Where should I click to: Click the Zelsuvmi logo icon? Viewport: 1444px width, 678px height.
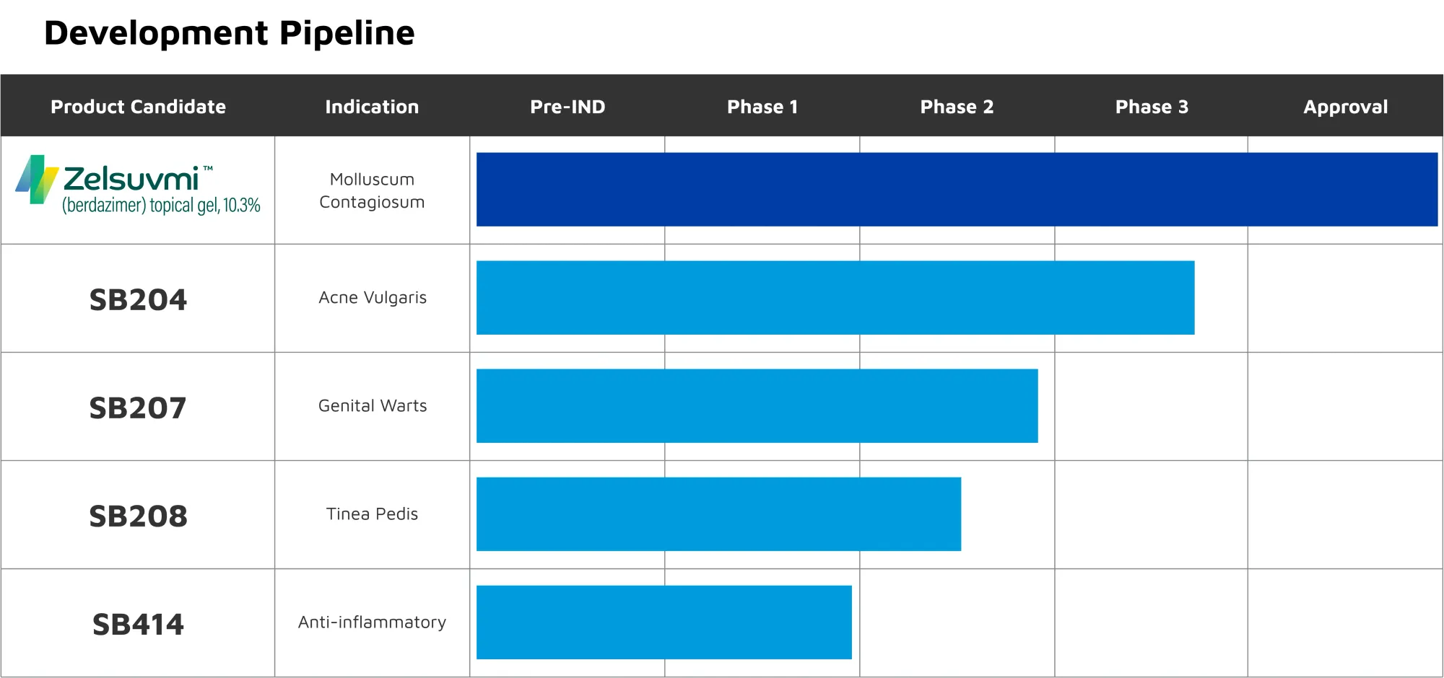coord(37,179)
